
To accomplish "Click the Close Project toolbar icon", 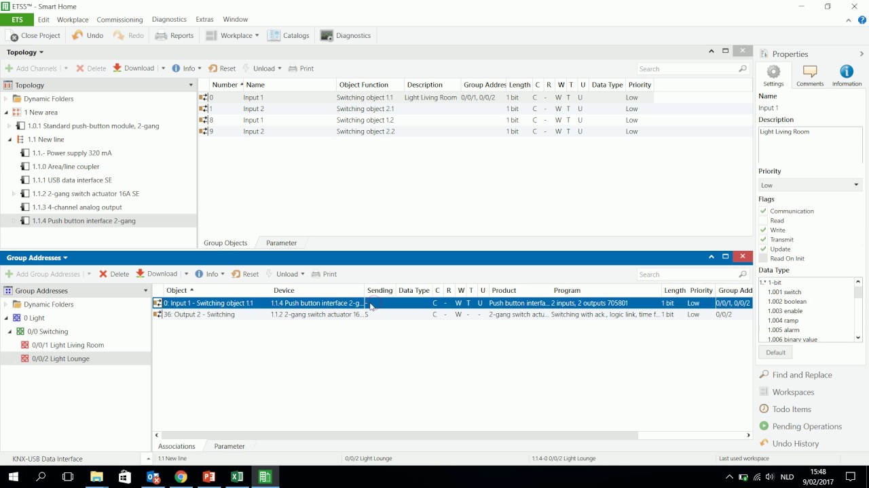I will [x=14, y=36].
